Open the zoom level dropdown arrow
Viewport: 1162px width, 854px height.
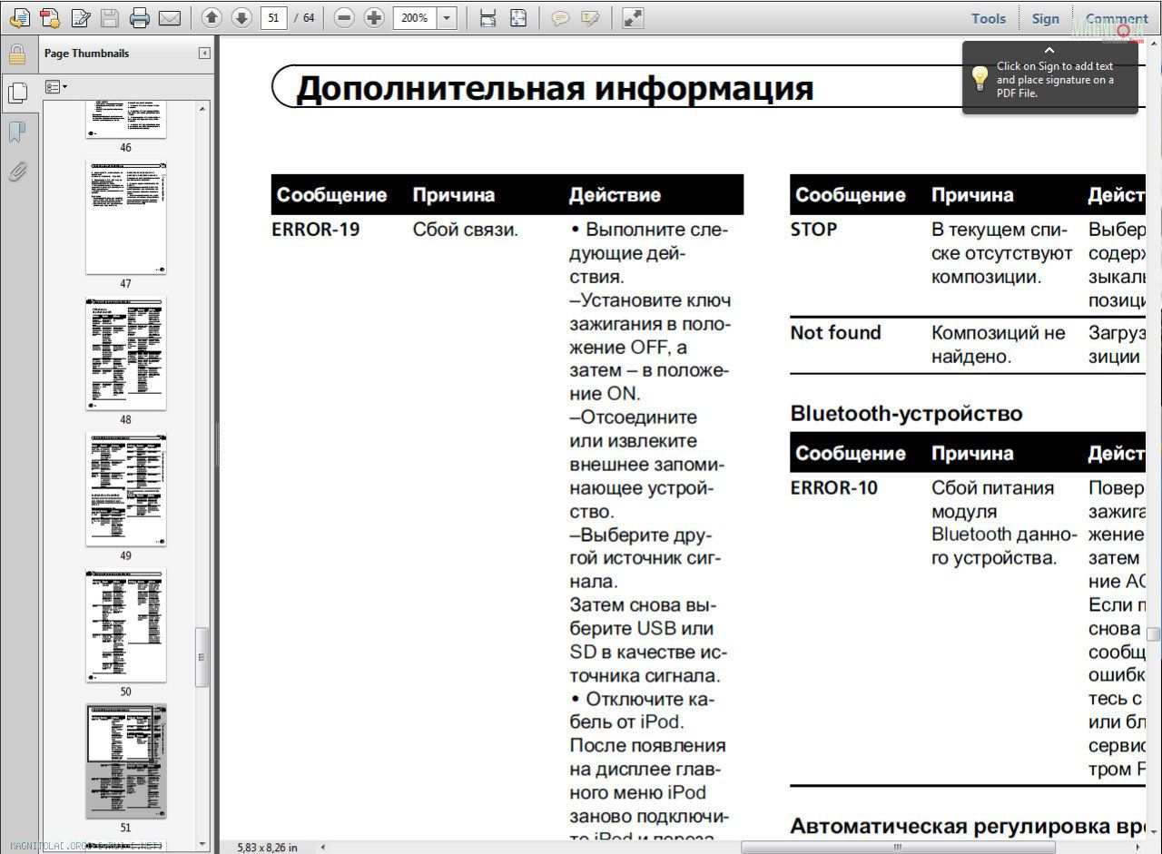[x=447, y=17]
